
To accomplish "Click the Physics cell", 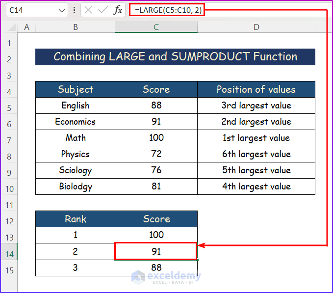I will pyautogui.click(x=75, y=154).
